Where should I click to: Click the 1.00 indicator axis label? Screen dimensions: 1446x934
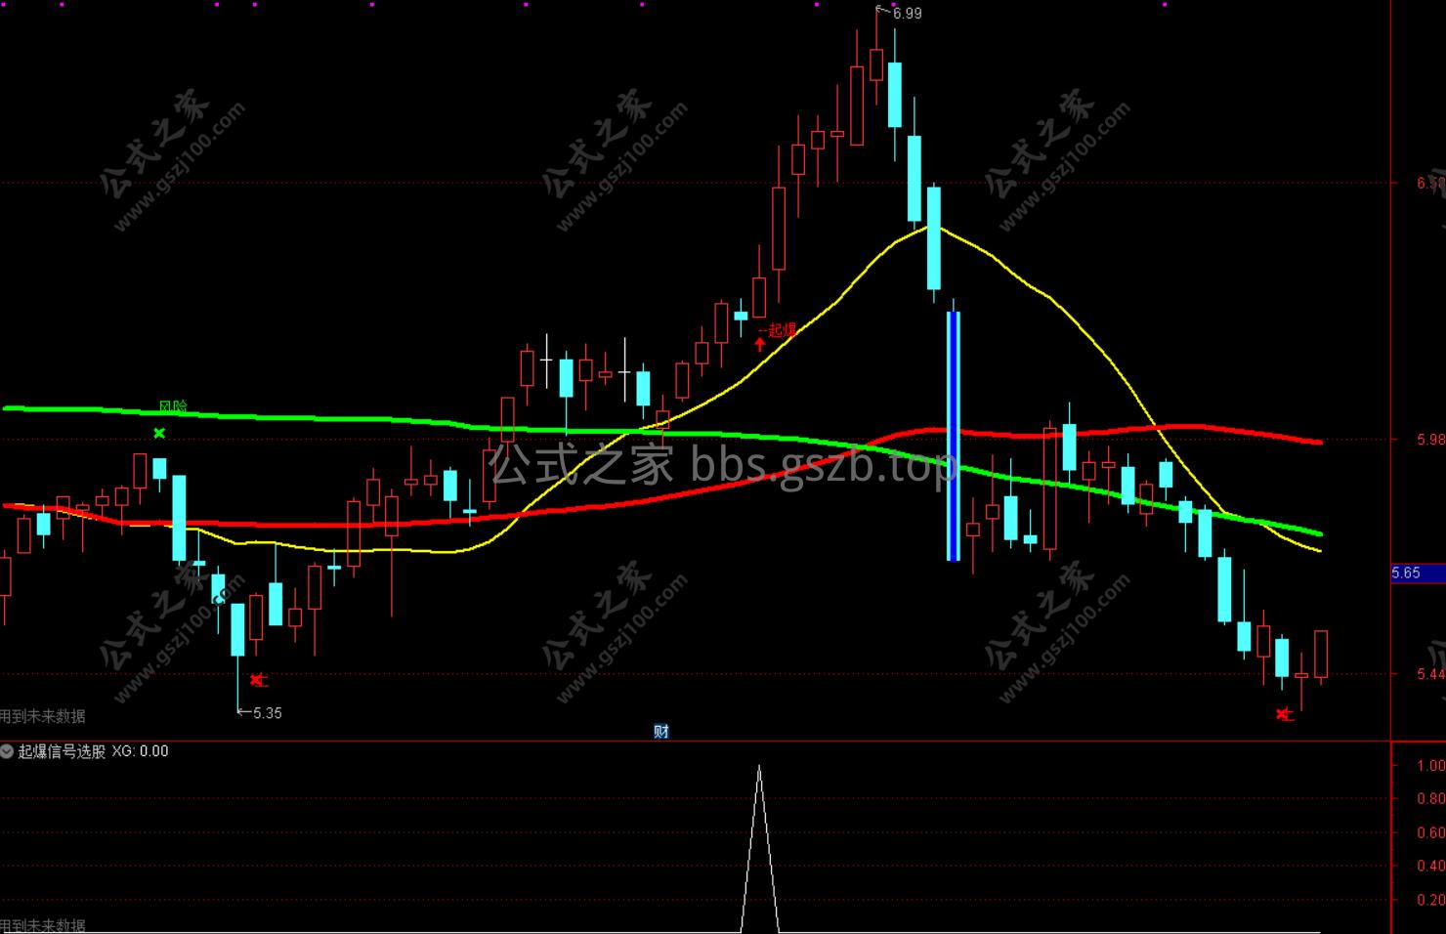(1430, 766)
